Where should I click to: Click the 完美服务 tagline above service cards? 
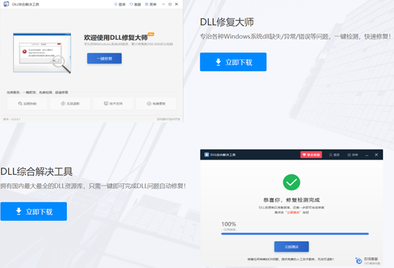[x=37, y=93]
